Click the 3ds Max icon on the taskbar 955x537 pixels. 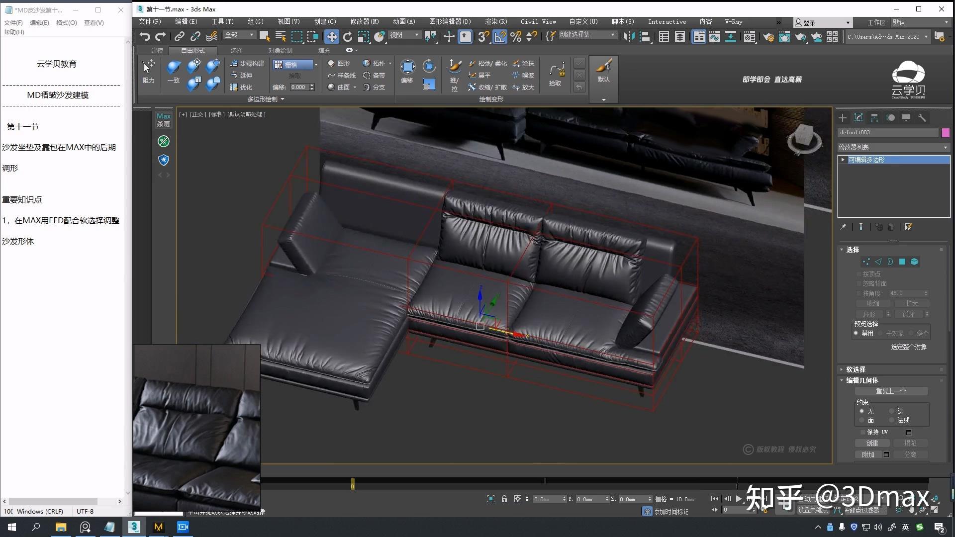(x=134, y=527)
